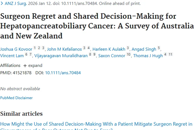Open author Thomas J Hugh link
Image resolution: width=195 pixels, height=130 pixels.
(x=148, y=56)
